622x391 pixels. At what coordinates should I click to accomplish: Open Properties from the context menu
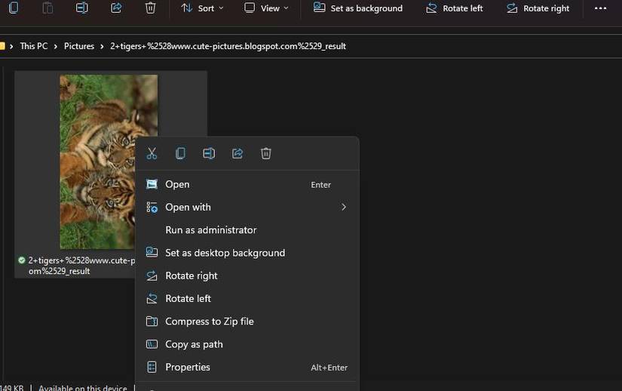247,367
